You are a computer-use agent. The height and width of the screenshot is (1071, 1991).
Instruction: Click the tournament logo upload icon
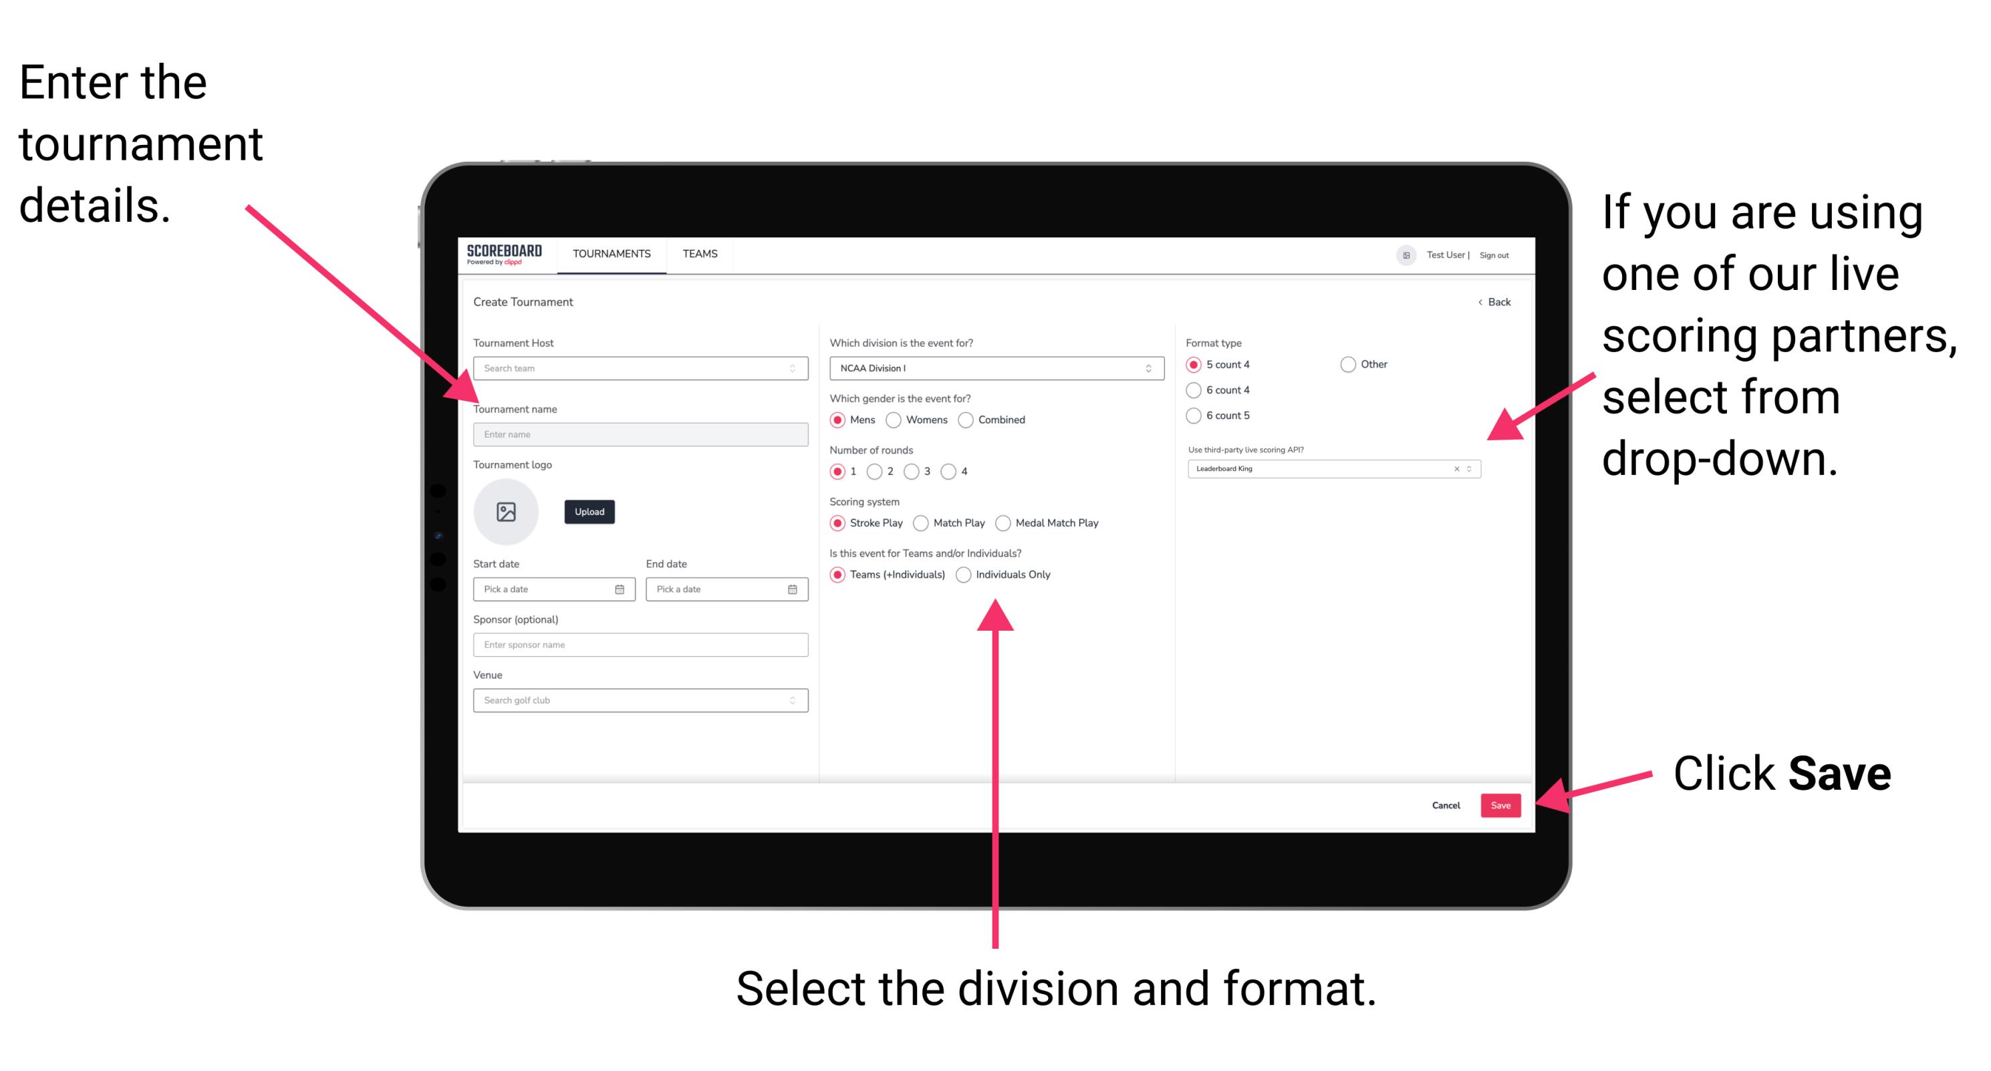507,512
